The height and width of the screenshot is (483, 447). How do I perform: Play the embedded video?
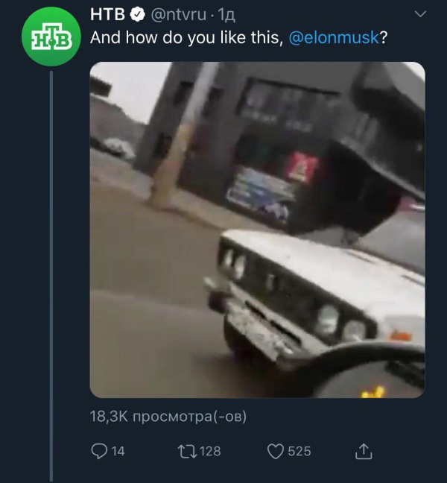257,230
